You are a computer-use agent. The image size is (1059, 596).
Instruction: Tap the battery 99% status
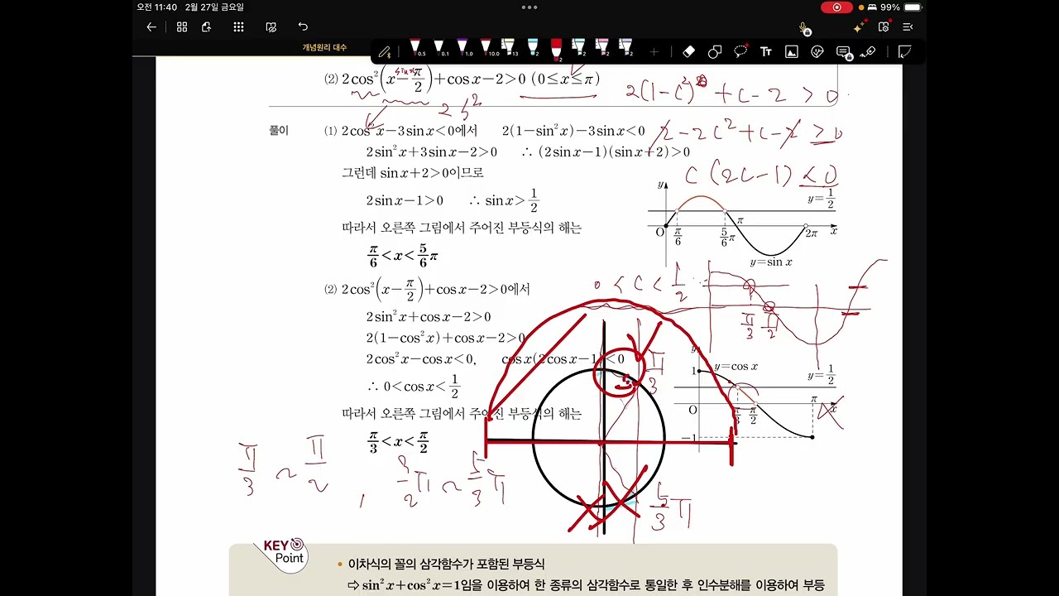tap(901, 7)
